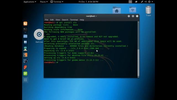Click the terminal vertical scrollbar thumb
The image size is (177, 100).
point(138,63)
